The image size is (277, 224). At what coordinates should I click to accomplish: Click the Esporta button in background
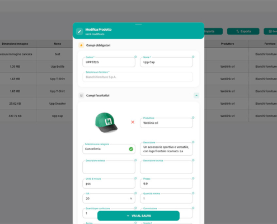click(x=243, y=31)
